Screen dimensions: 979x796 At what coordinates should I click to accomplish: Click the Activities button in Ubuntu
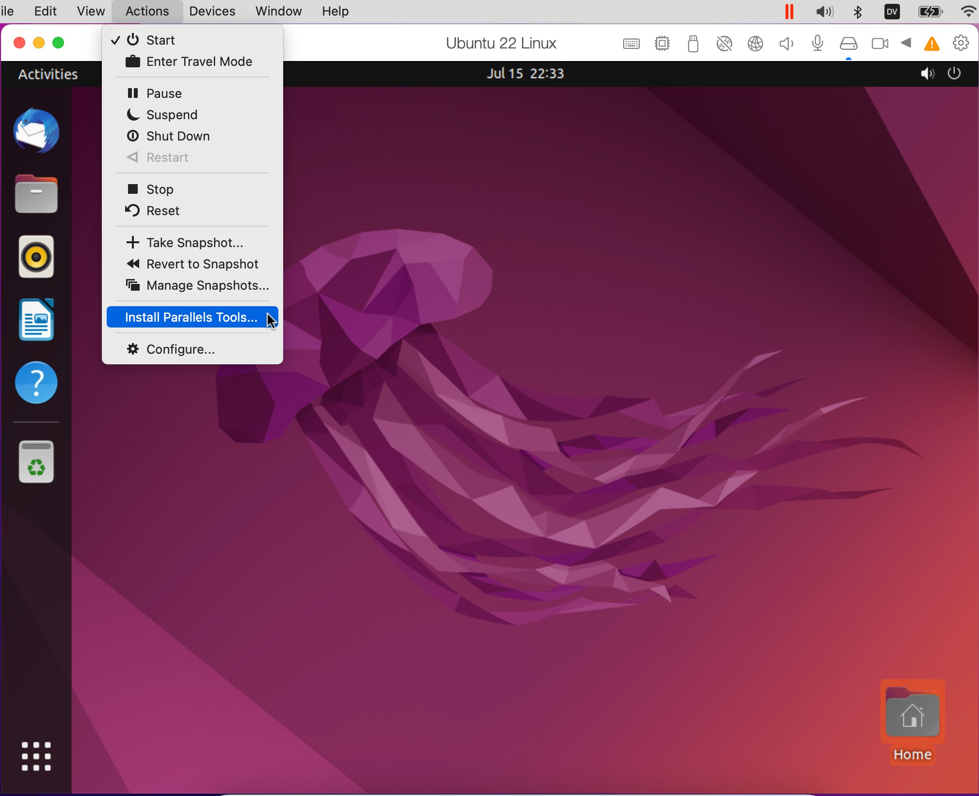48,74
